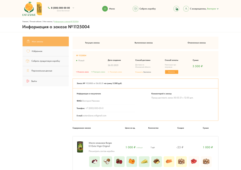
Task: Click the Стоимость: Бесплатно delivery cost text
Action: [x=143, y=72]
